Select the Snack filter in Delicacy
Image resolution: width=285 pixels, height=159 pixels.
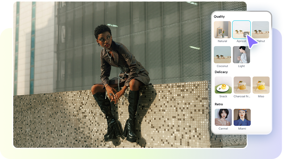(223, 85)
